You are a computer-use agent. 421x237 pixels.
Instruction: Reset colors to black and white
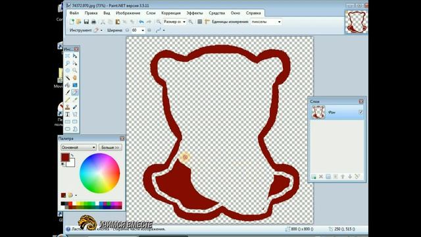click(x=63, y=164)
